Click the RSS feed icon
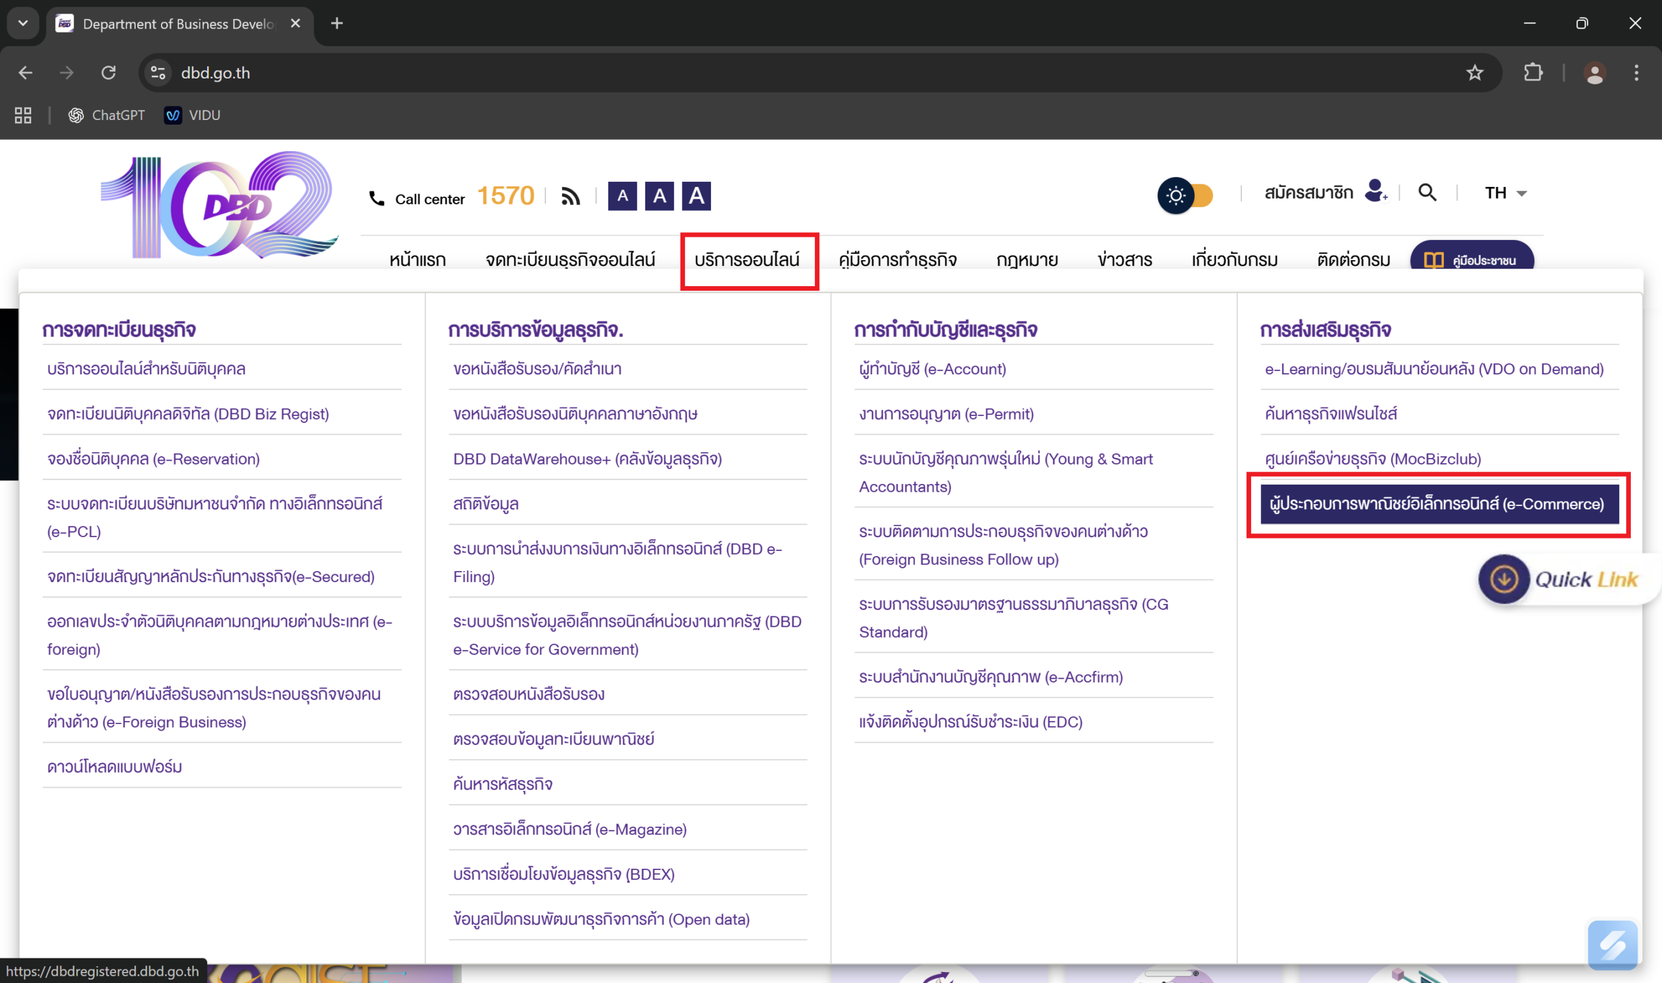 pos(571,196)
